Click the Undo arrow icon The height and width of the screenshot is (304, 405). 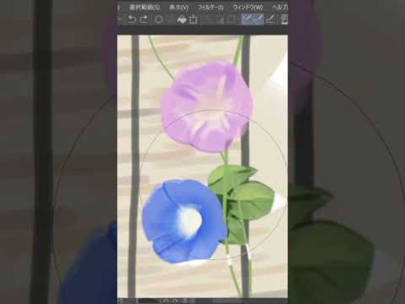(132, 19)
